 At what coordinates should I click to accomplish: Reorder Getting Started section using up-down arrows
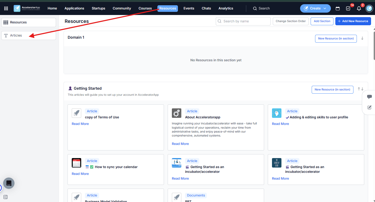[361, 89]
